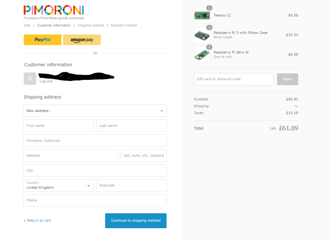Open the Teensy LC product thumbnail
This screenshot has width=331, height=240.
[202, 15]
